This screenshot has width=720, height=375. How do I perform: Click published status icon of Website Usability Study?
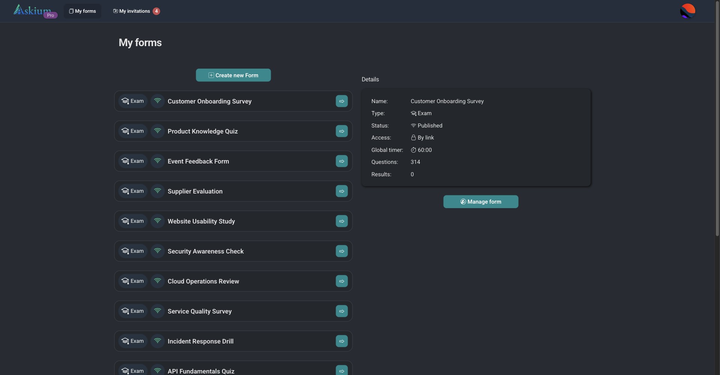pos(157,221)
